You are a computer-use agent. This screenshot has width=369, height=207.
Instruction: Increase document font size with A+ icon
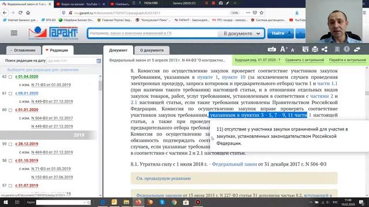coord(284,49)
